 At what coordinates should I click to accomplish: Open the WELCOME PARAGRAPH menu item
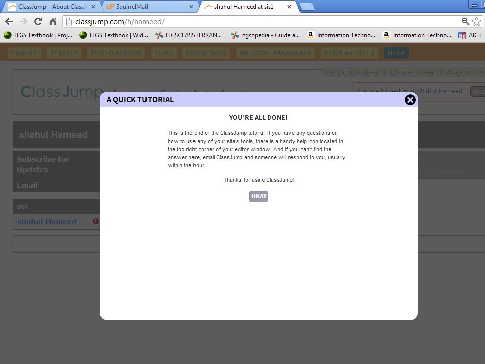[x=276, y=53]
